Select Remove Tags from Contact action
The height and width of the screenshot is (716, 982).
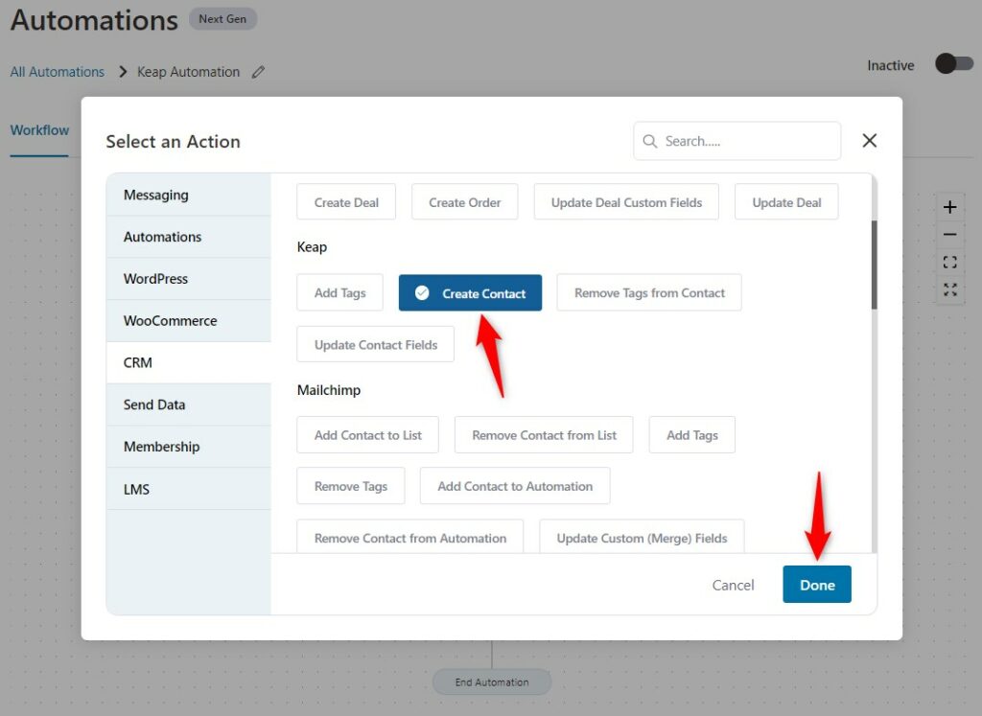click(649, 293)
